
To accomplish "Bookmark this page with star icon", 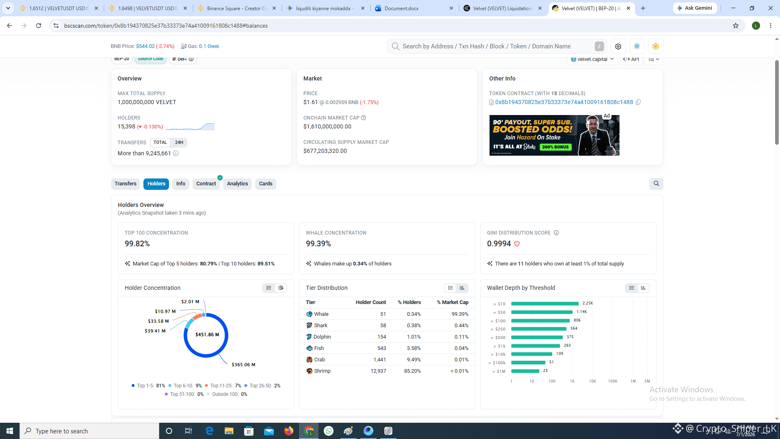I will coord(736,26).
